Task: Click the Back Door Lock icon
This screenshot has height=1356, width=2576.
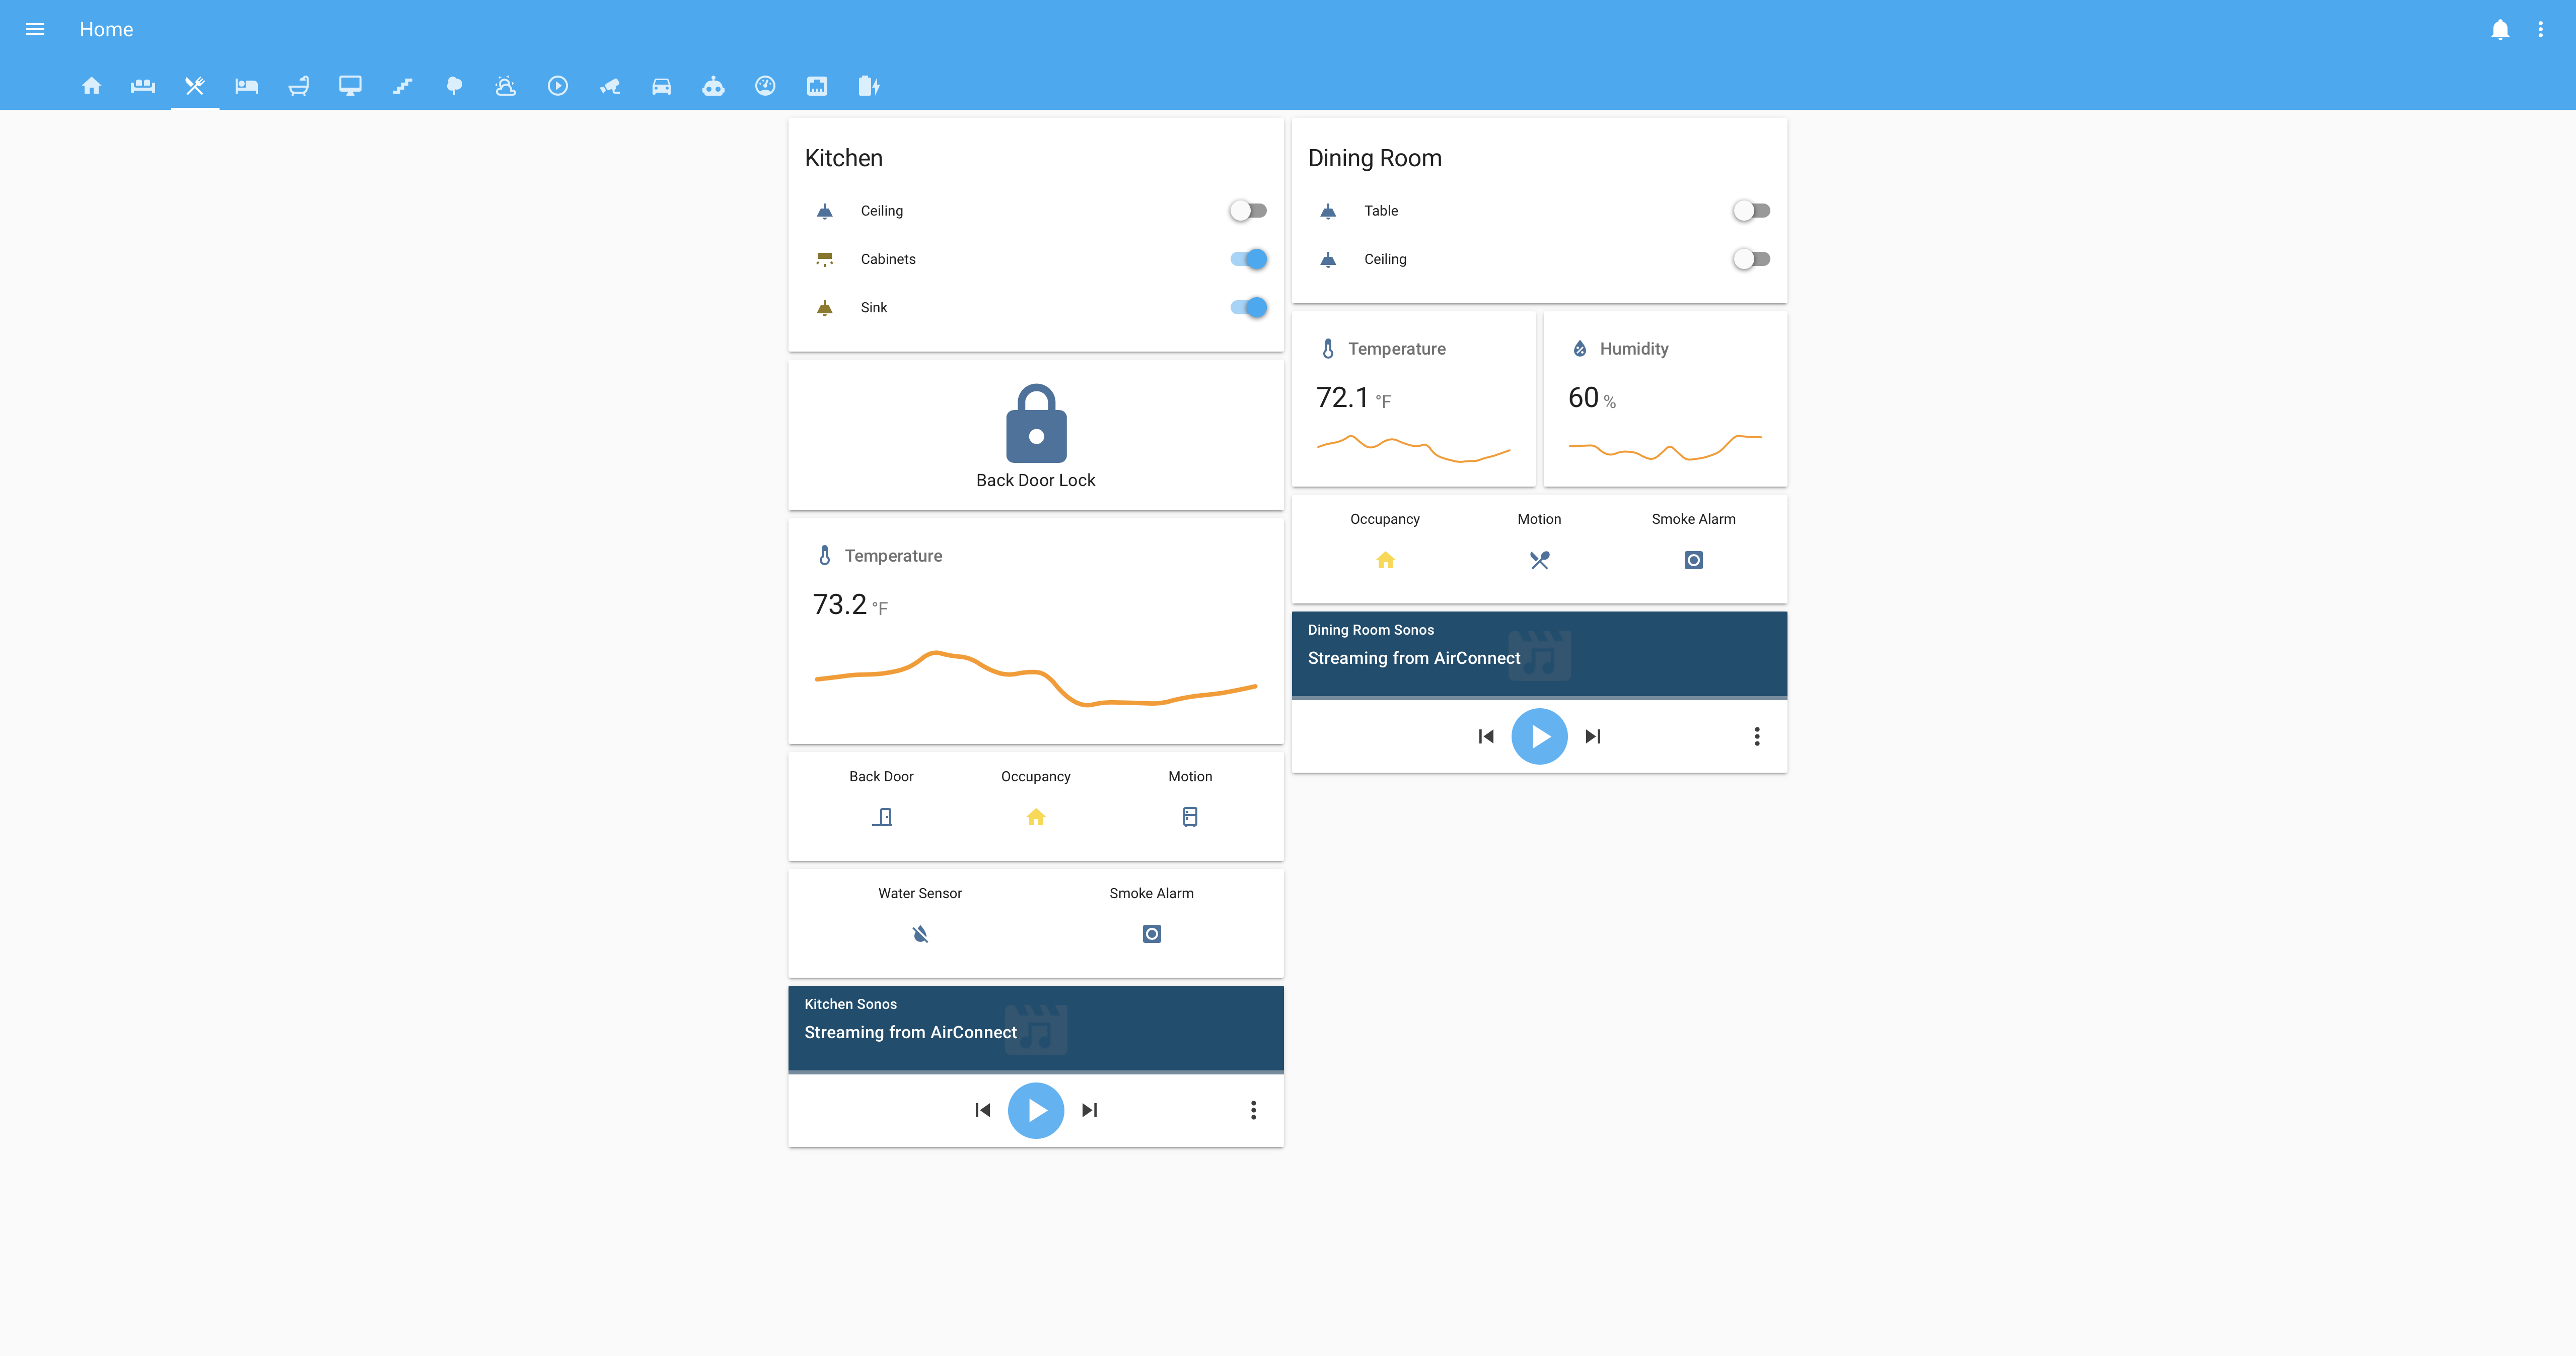Action: [1035, 423]
